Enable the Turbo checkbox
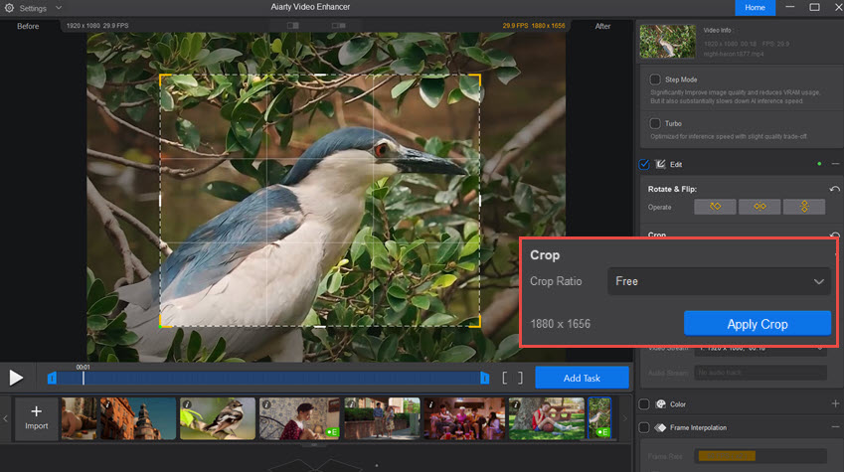The width and height of the screenshot is (844, 472). (x=655, y=123)
